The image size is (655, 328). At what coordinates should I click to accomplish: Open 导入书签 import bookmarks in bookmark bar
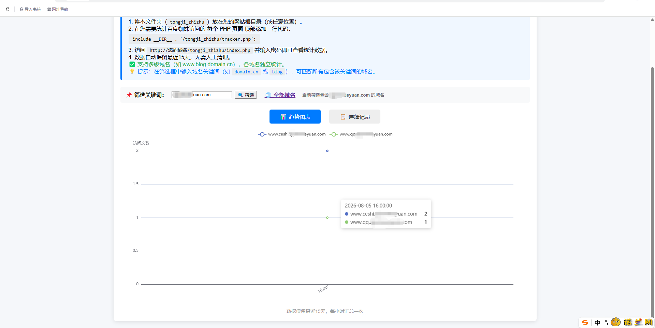pyautogui.click(x=30, y=10)
